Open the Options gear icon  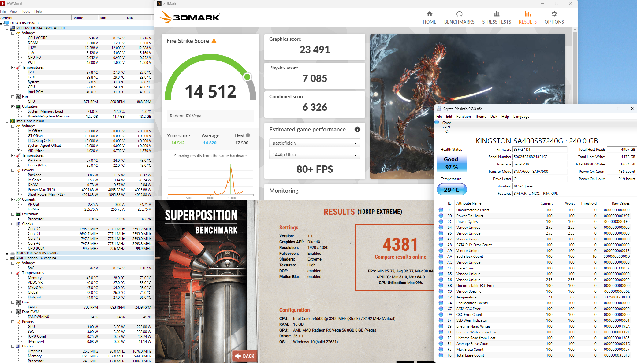pyautogui.click(x=554, y=14)
